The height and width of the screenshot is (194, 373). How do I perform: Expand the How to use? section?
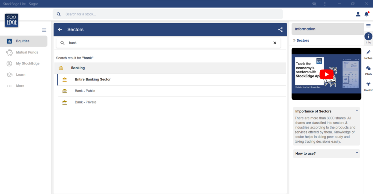pyautogui.click(x=357, y=153)
